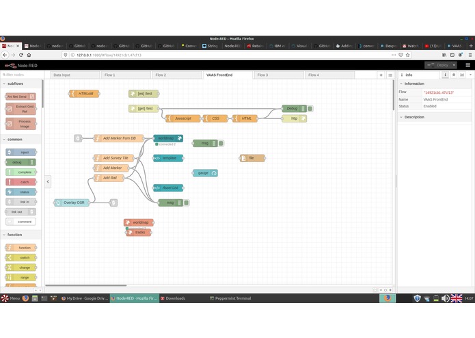The image size is (475, 338).
Task: Toggle the lower msg debug node button
Action: (x=187, y=203)
